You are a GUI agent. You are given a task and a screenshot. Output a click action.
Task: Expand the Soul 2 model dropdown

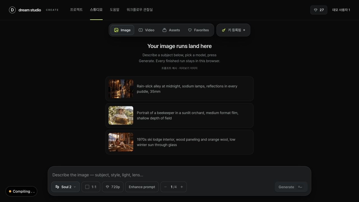pos(66,187)
